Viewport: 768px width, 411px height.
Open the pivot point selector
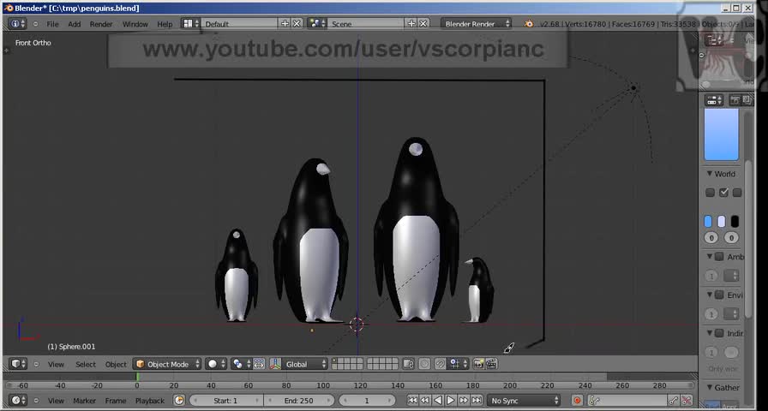(x=241, y=364)
